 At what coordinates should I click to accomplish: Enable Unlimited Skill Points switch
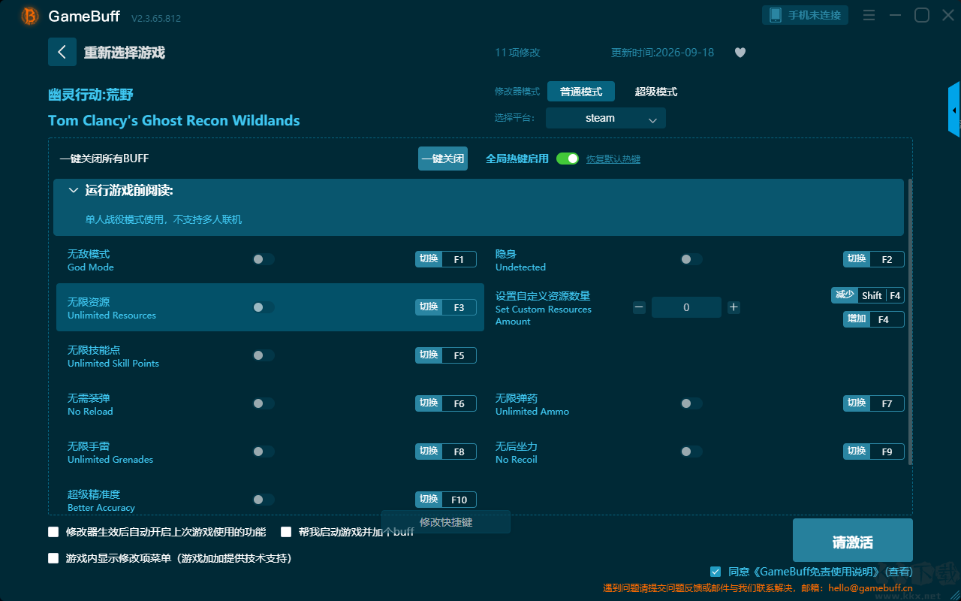click(x=264, y=355)
